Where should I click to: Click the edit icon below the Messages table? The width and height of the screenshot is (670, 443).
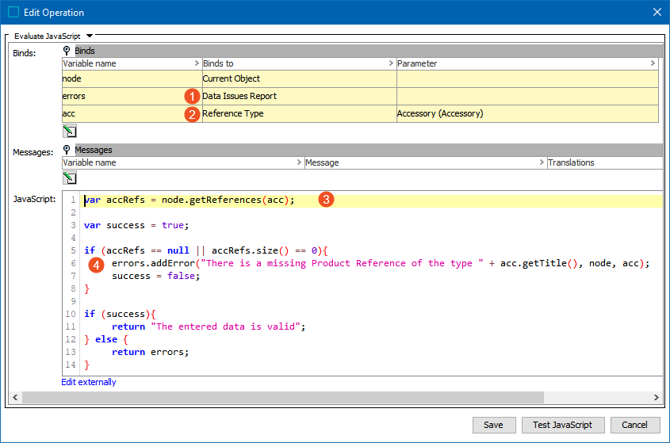[69, 178]
